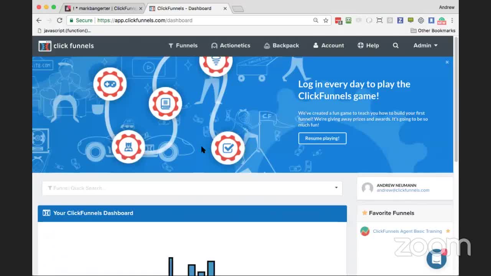Screen dimensions: 491x276
Task: Select the book gear badge
Action: [165, 103]
